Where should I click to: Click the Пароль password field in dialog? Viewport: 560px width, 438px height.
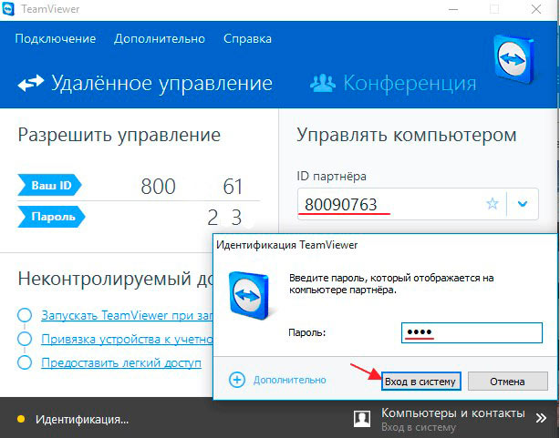472,332
